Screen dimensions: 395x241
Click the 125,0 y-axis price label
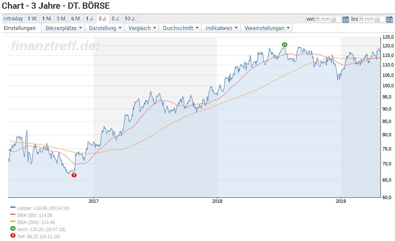[388, 37]
